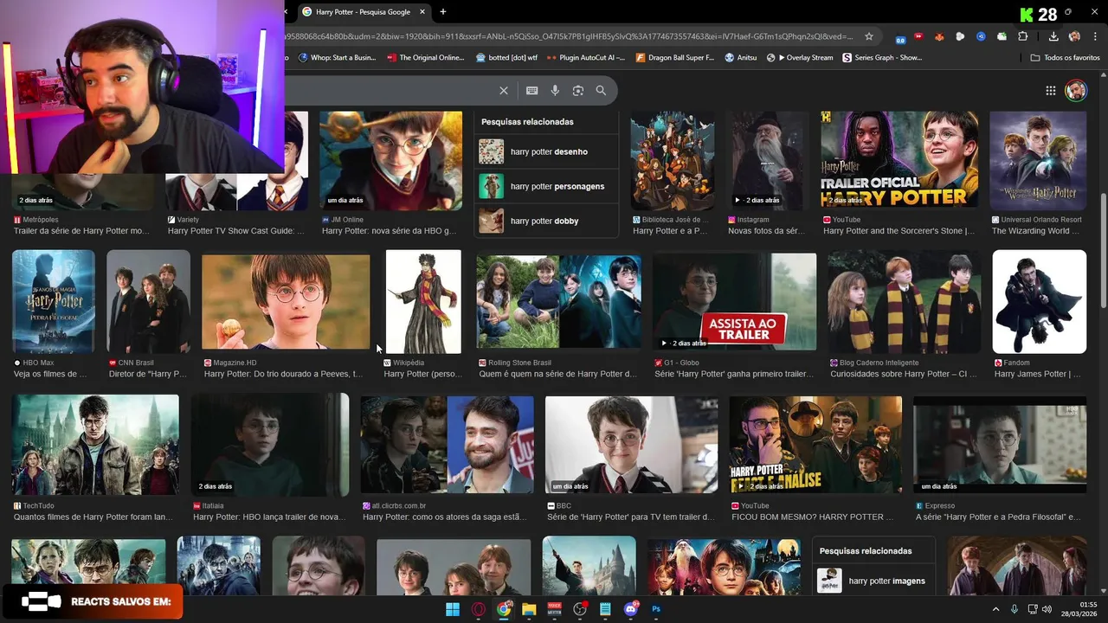
Task: Close the Harry Potter Pesquisa Google tab
Action: [422, 12]
